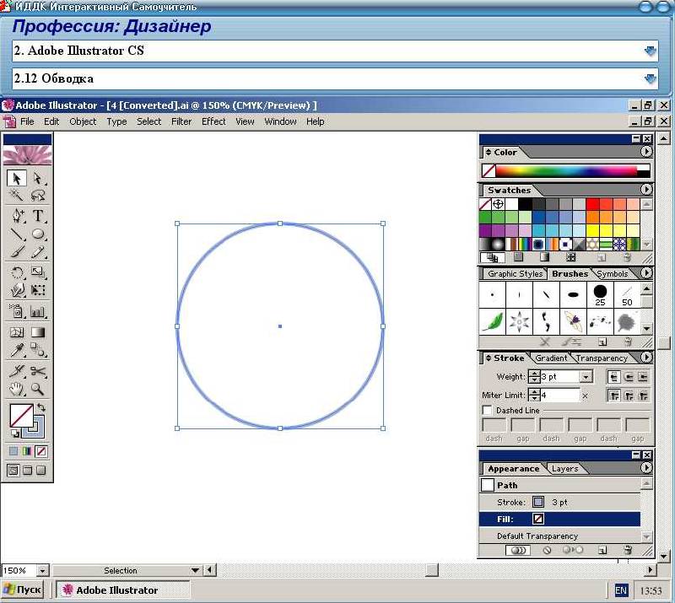Switch to Full Screen Mode
The image size is (675, 603).
point(40,471)
